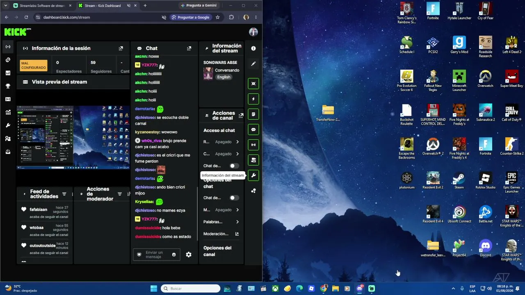Screen dimensions: 525x295
Task: Select the Counter-Strike 2 desktop icon
Action: coord(511,147)
